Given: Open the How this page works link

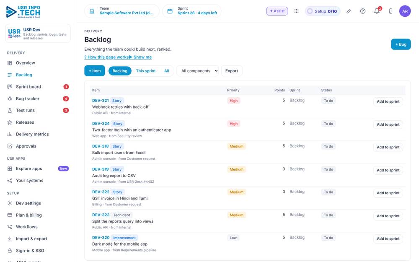Looking at the screenshot, I should [106, 57].
